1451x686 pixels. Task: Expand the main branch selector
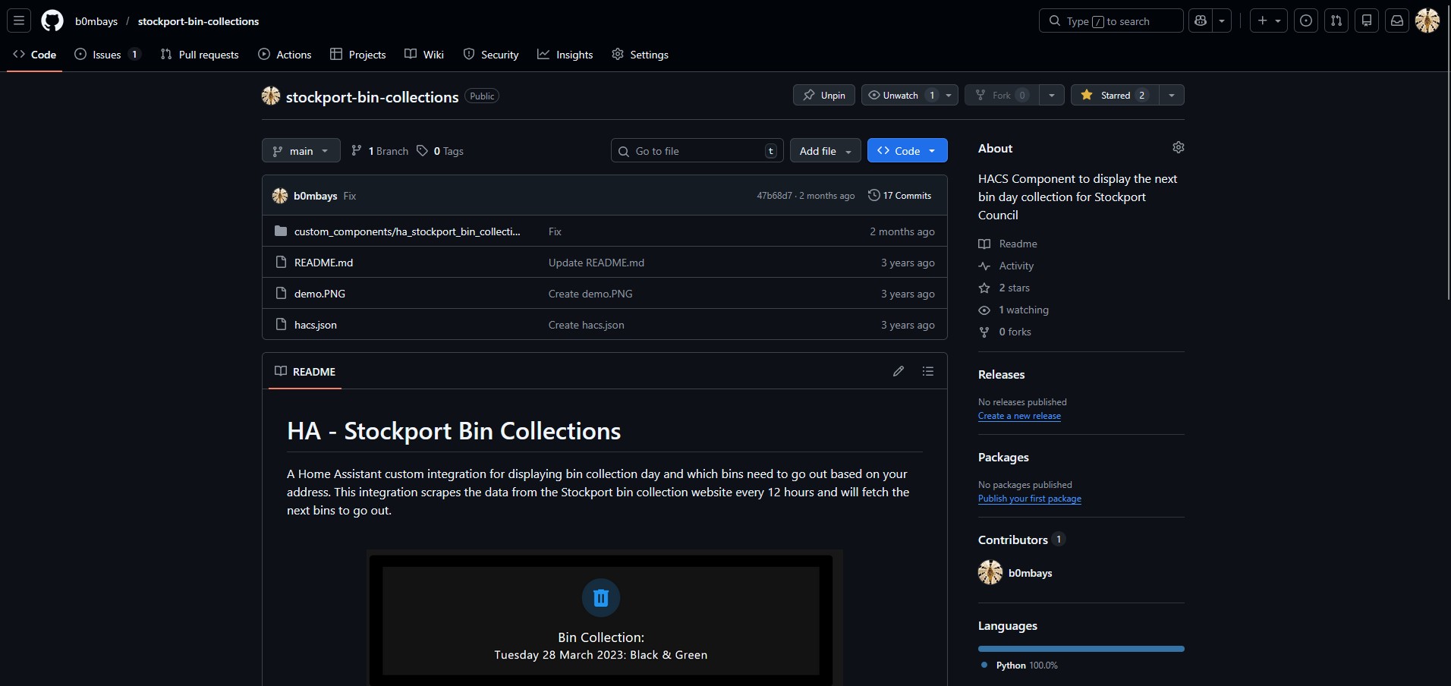point(300,150)
